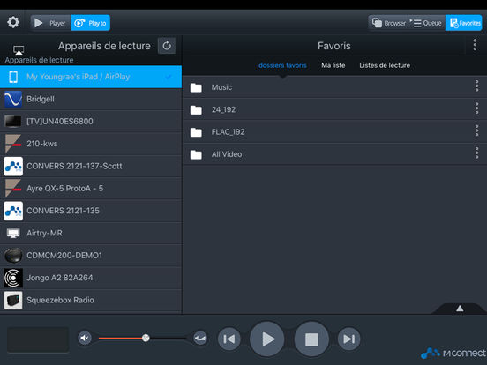Click the AirPlay icon above the device list
The image size is (487, 365).
click(19, 49)
